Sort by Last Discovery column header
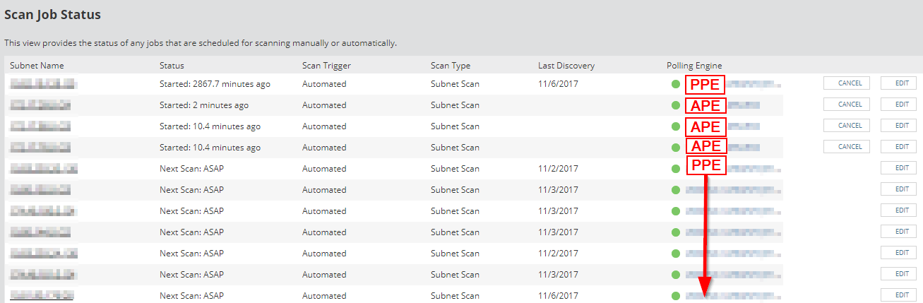923x303 pixels. coord(566,66)
